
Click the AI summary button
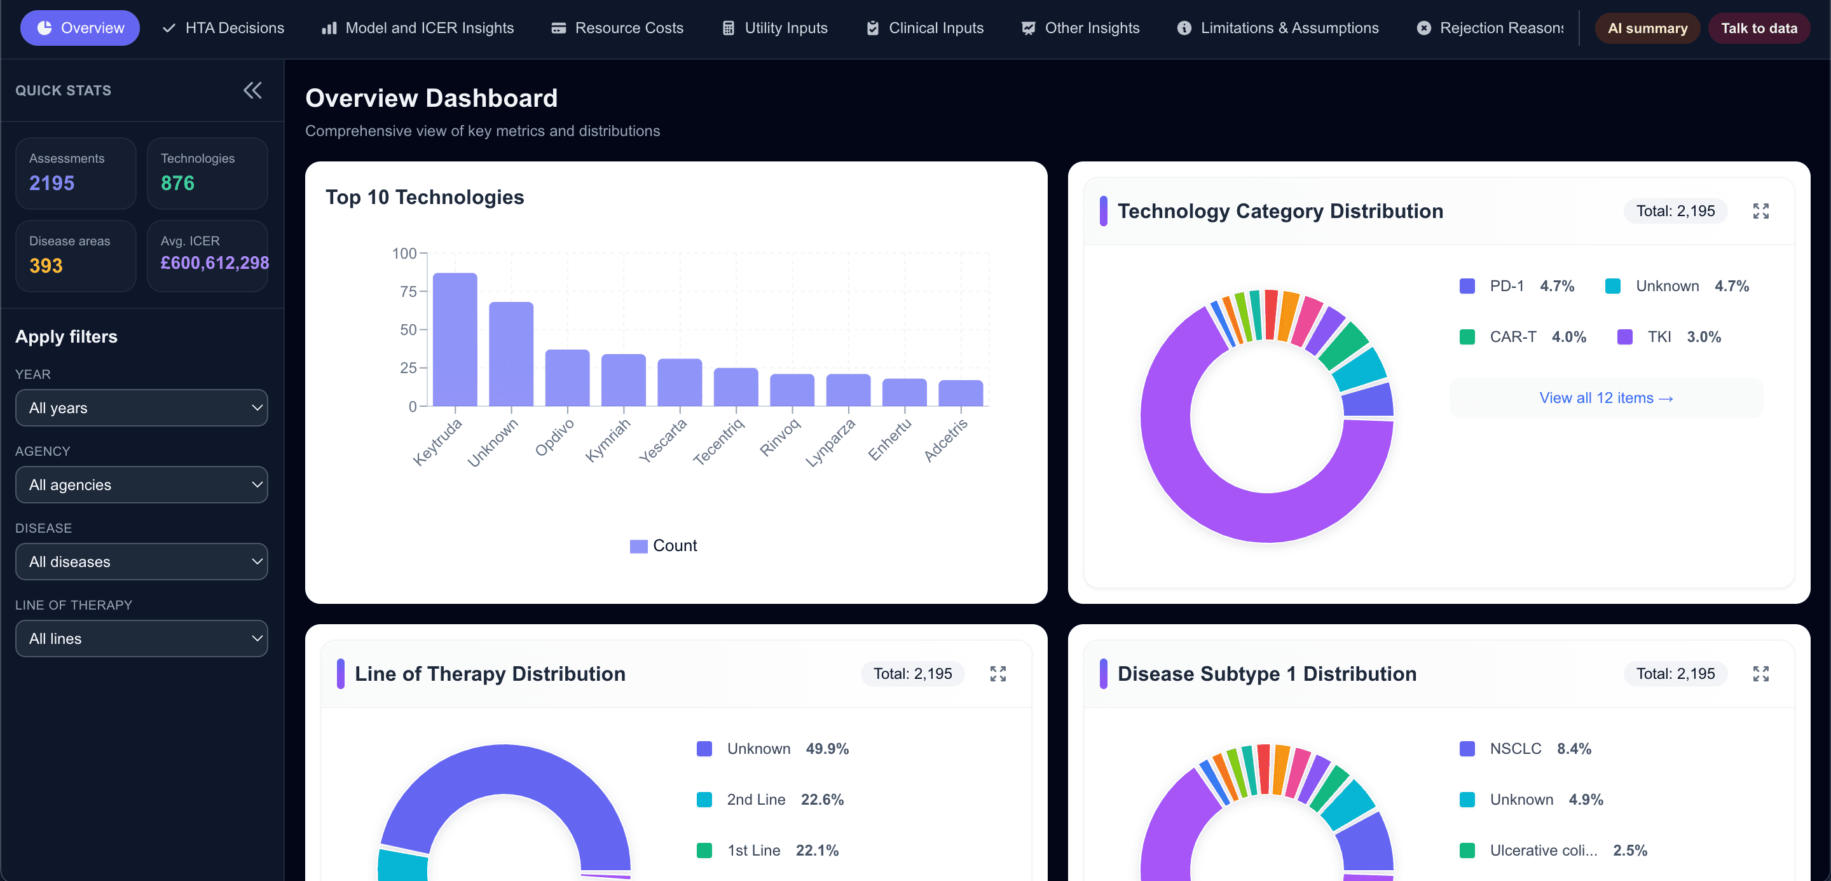coord(1648,29)
